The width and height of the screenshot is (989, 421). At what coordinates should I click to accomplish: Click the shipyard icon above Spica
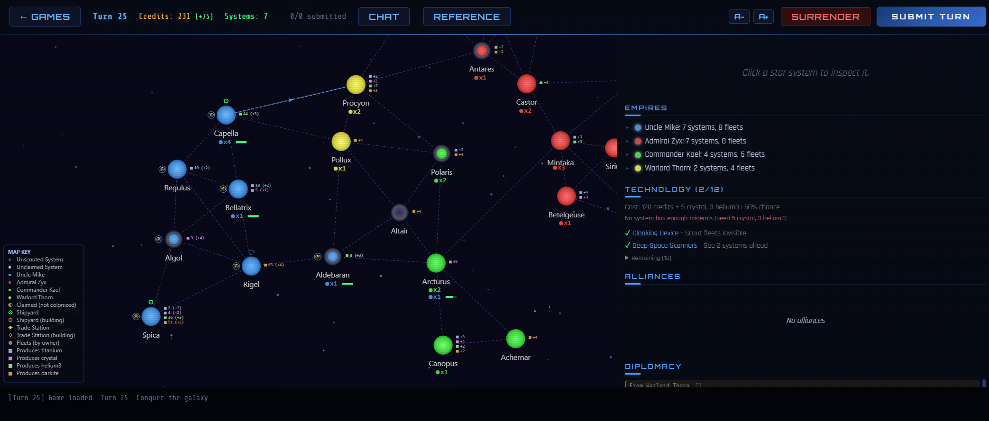[151, 302]
